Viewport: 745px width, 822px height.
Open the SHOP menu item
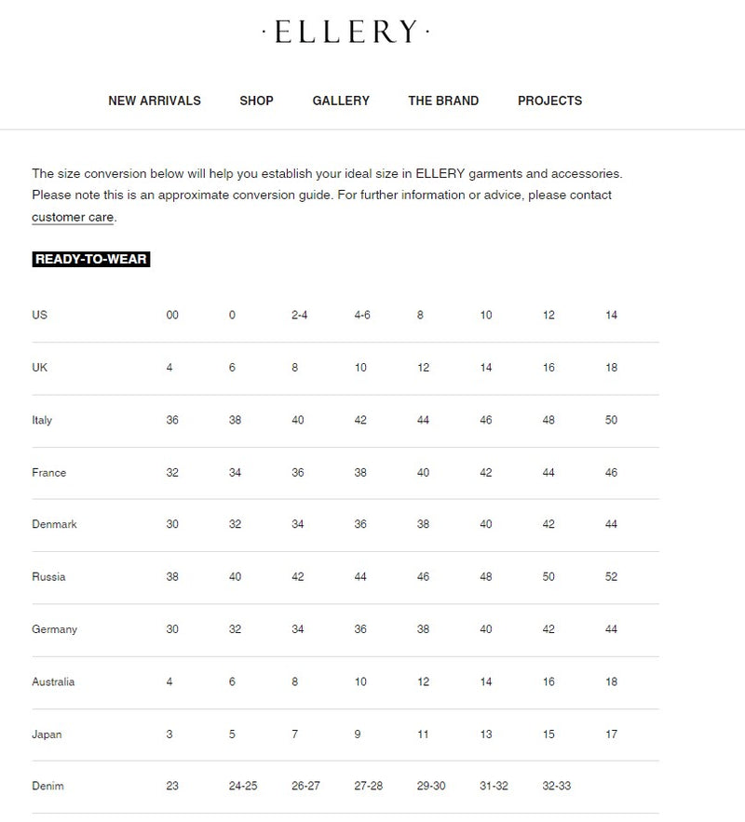click(256, 101)
